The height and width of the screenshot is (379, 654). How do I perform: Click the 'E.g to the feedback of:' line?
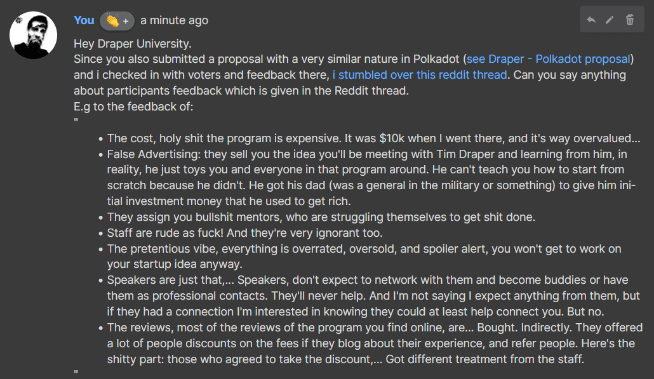pos(133,107)
